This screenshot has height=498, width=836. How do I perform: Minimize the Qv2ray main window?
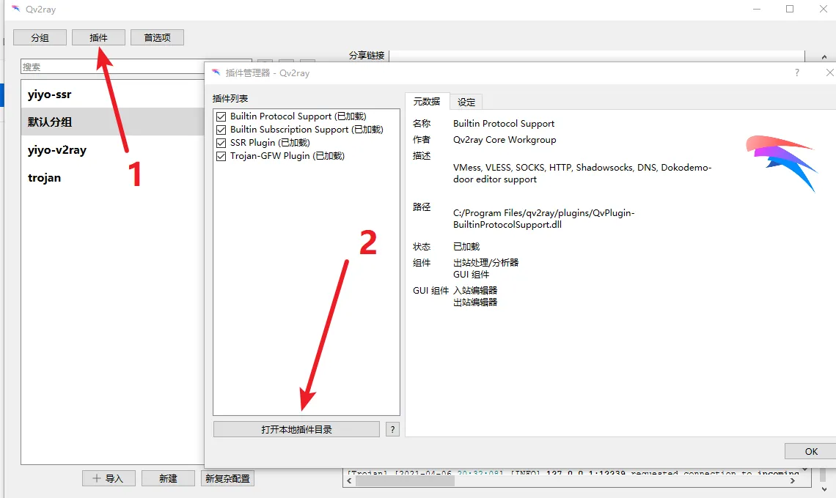756,10
